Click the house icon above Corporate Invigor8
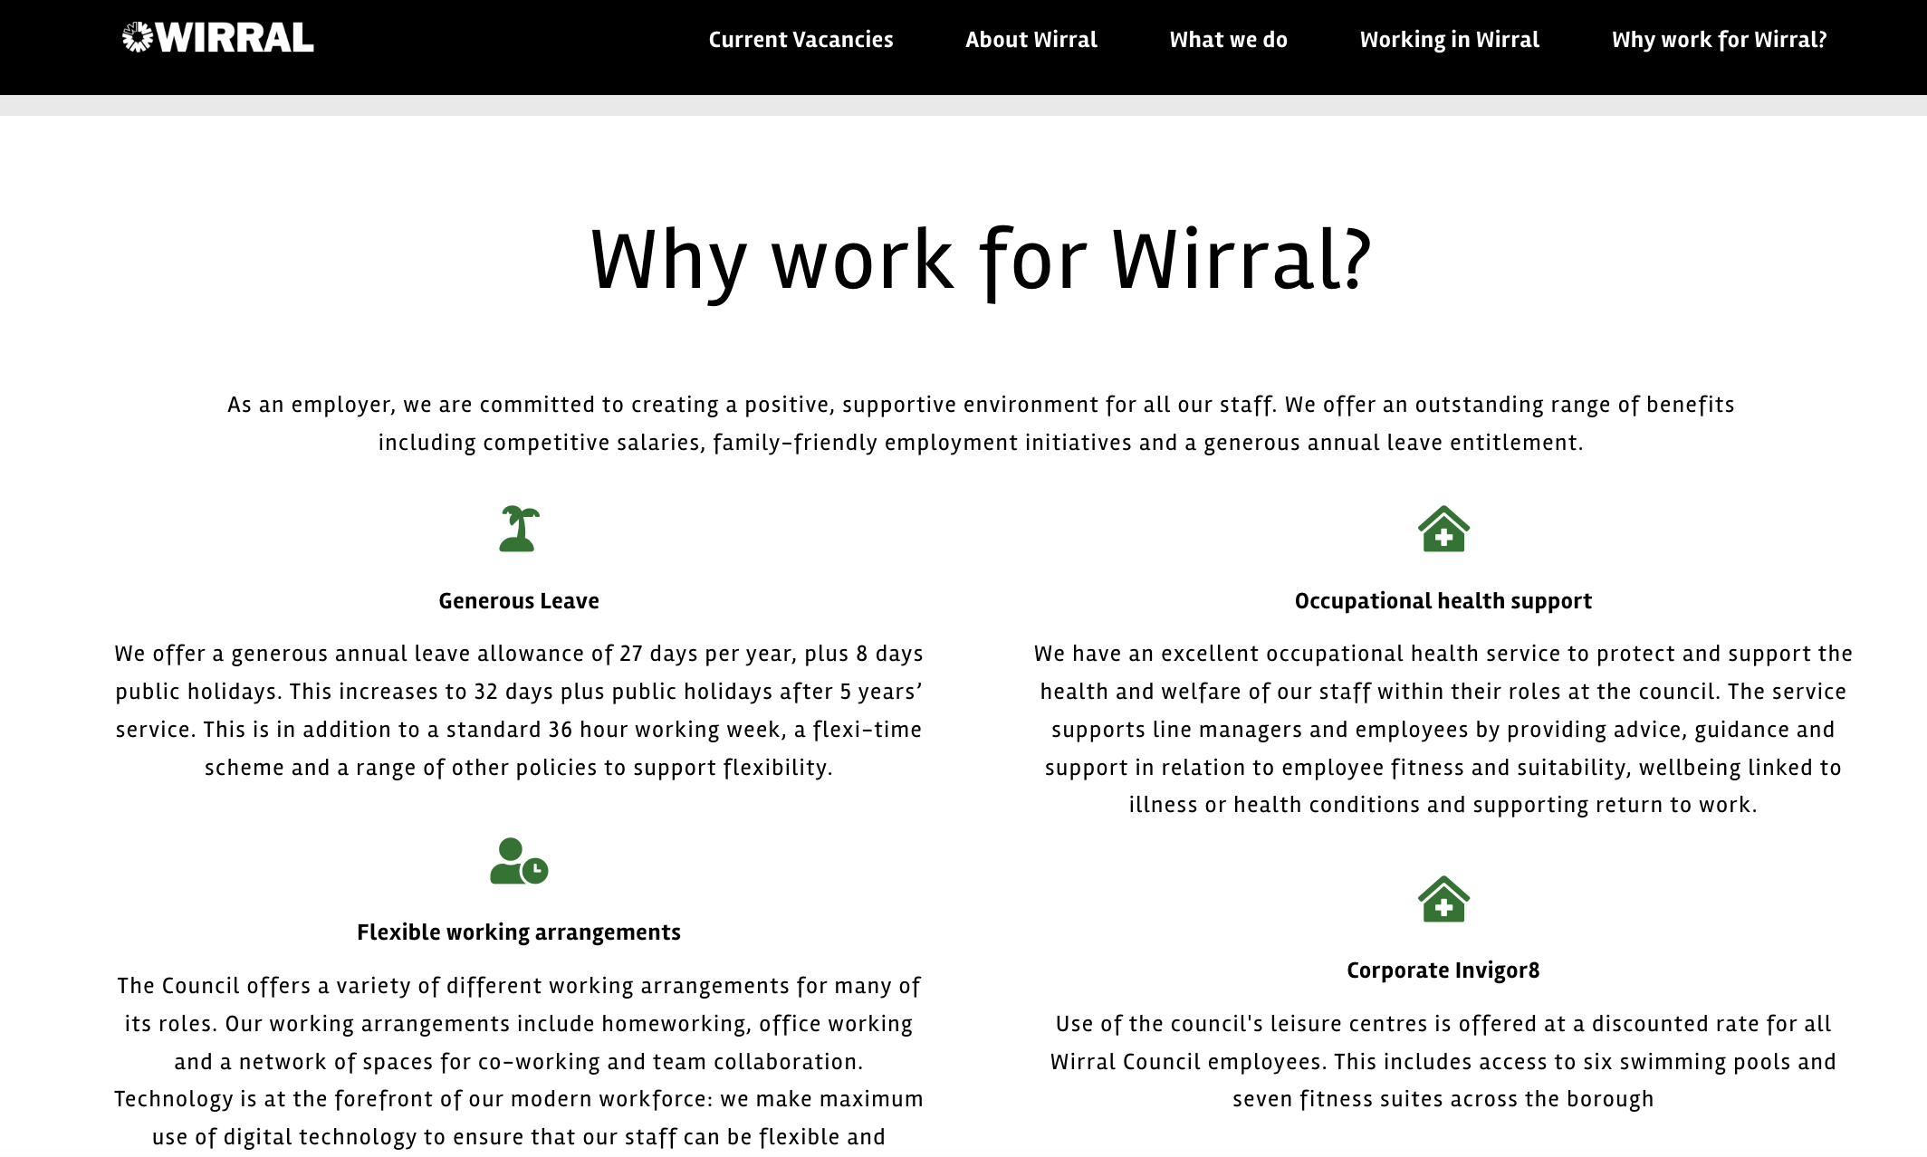The width and height of the screenshot is (1927, 1157). coord(1443,899)
